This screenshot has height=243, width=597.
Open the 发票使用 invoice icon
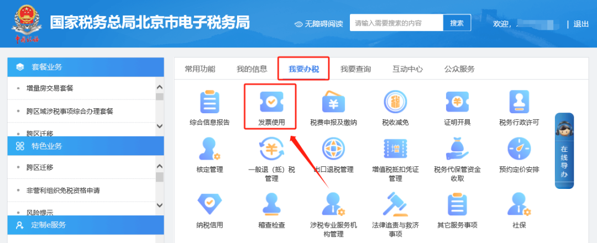271,102
